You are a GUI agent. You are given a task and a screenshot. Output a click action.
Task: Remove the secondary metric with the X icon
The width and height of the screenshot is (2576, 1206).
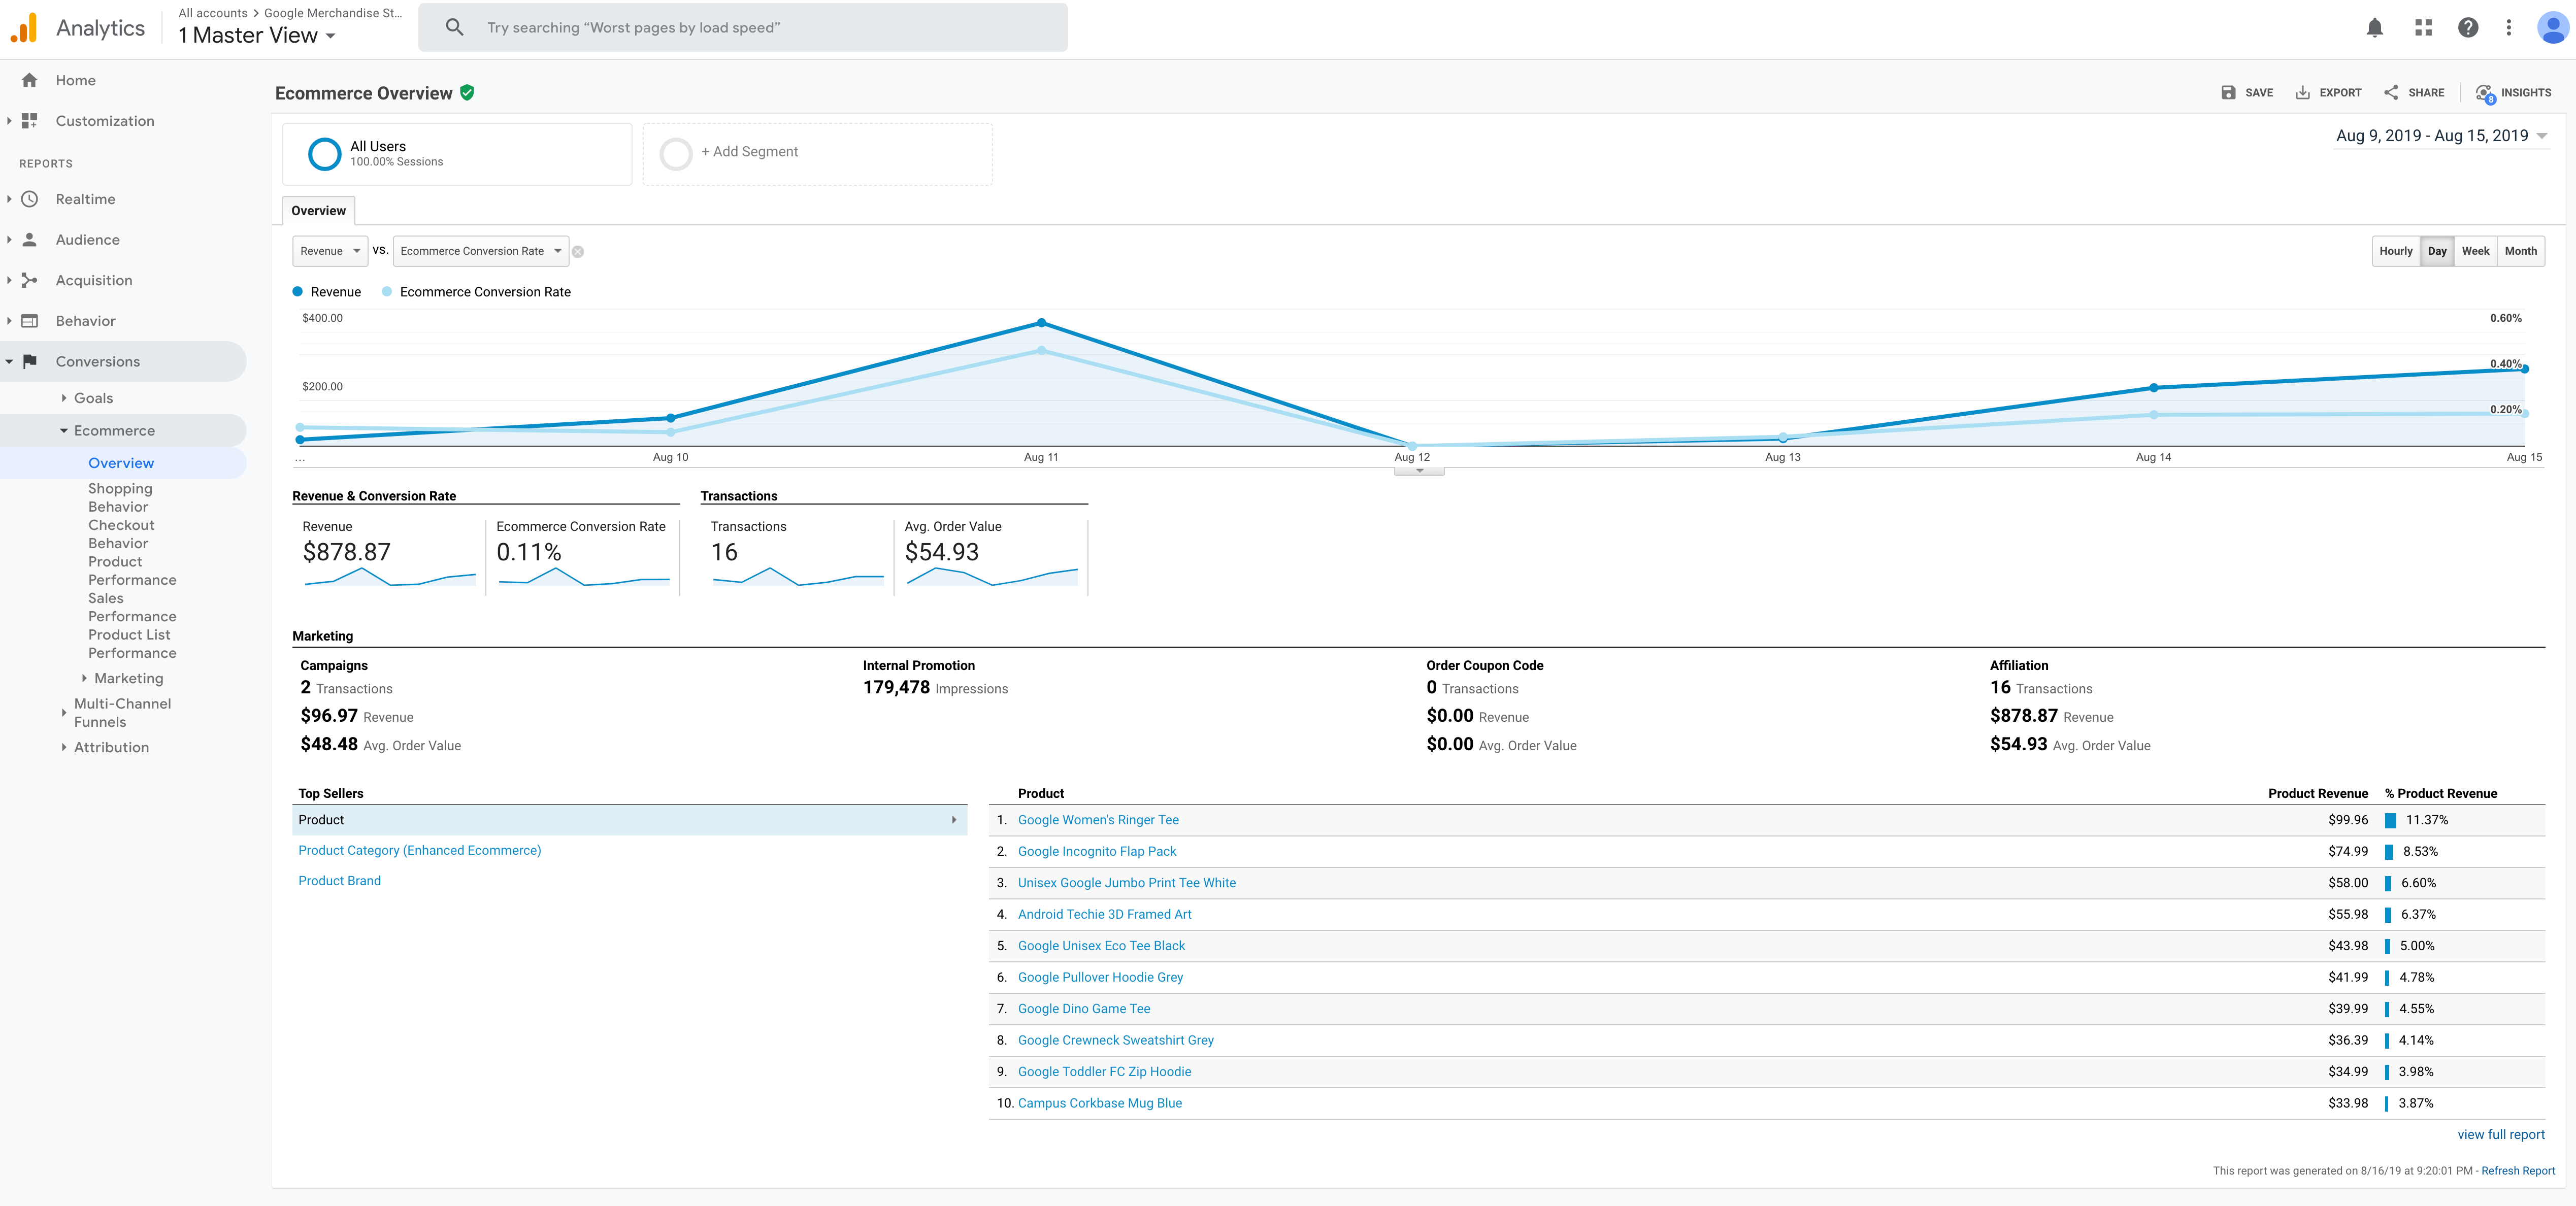tap(578, 252)
